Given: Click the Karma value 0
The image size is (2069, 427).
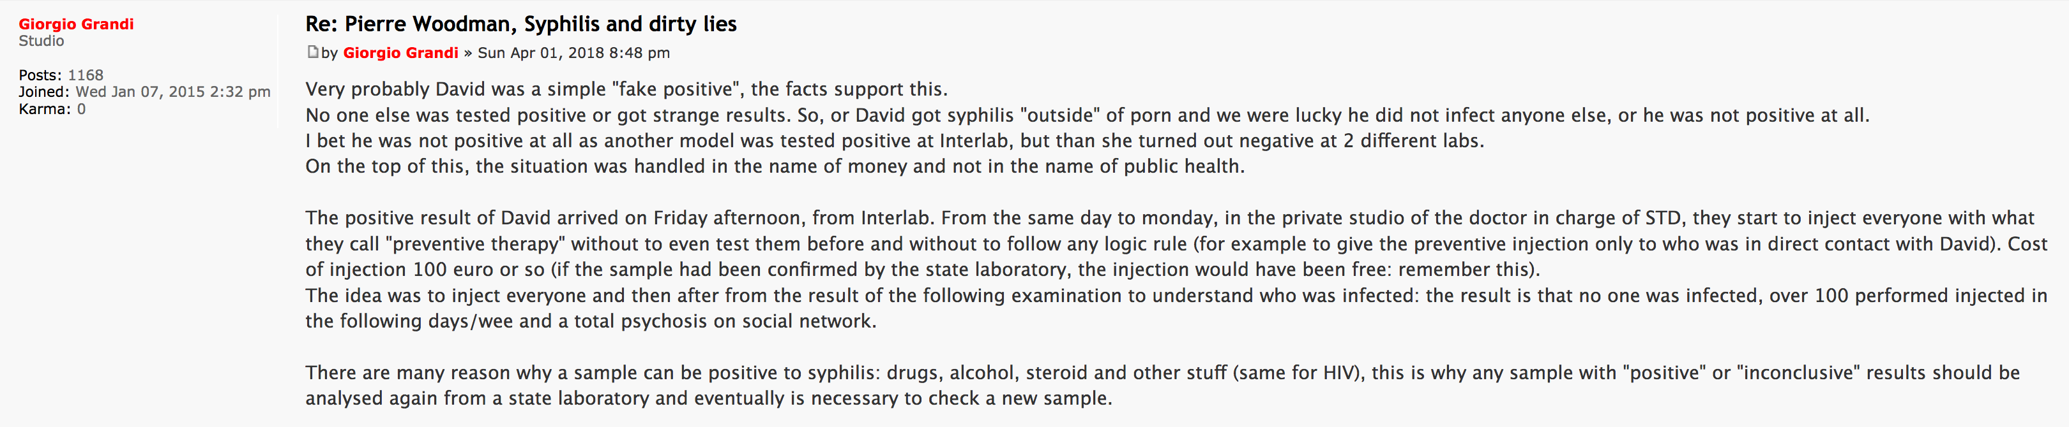Looking at the screenshot, I should [81, 109].
